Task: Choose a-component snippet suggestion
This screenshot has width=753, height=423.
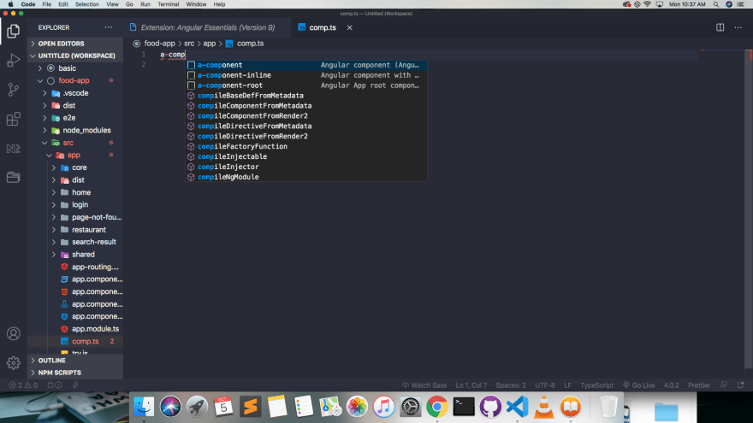Action: [x=306, y=65]
